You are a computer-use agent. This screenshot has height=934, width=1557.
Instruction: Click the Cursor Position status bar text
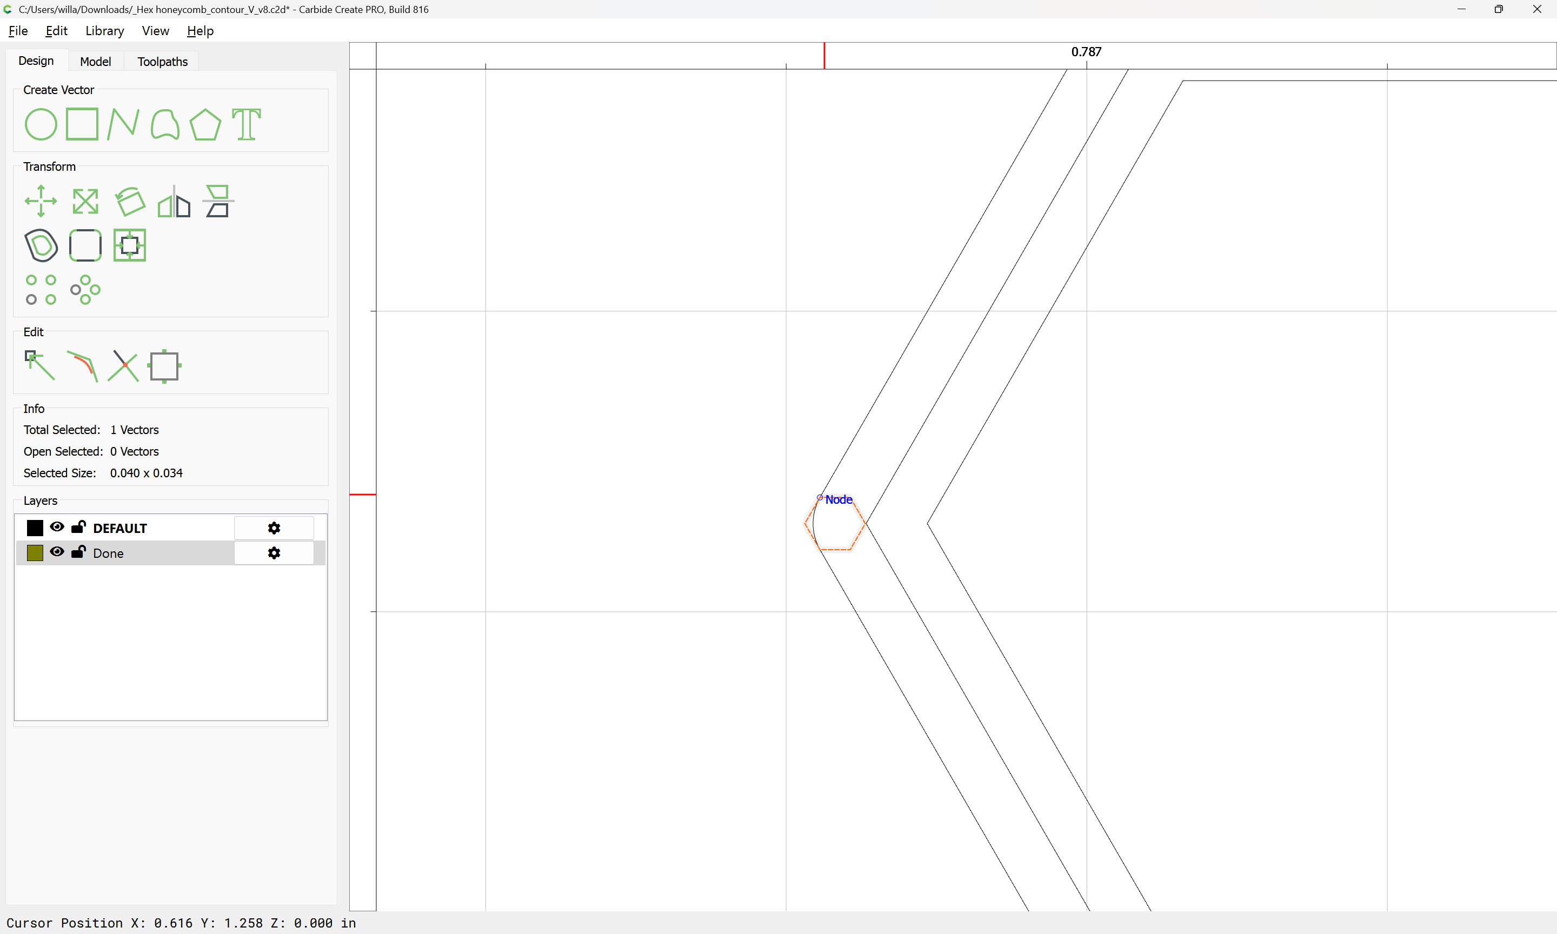pos(181,923)
